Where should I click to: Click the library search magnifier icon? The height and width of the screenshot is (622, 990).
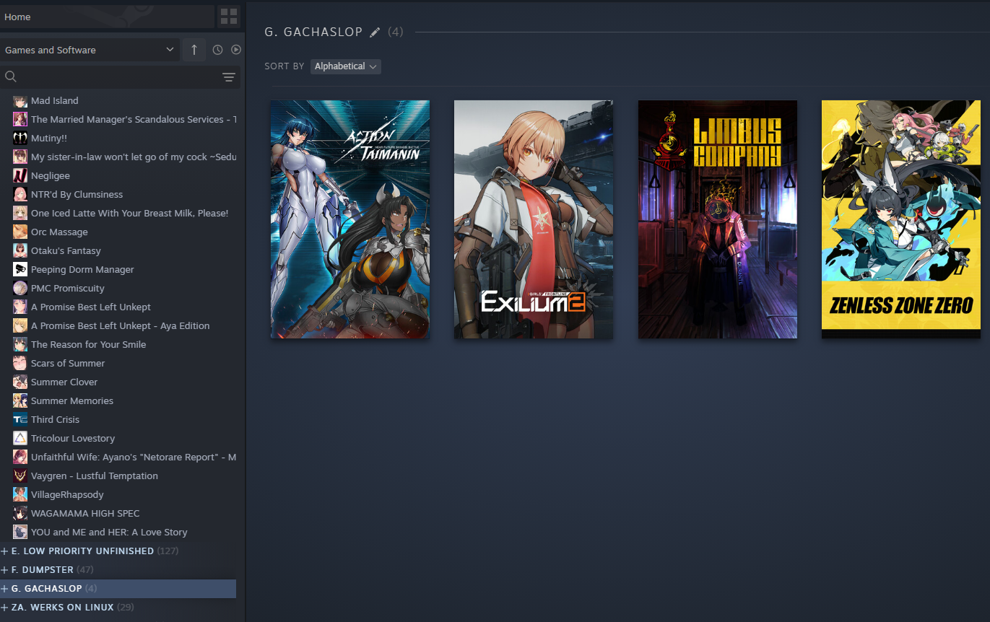point(11,76)
